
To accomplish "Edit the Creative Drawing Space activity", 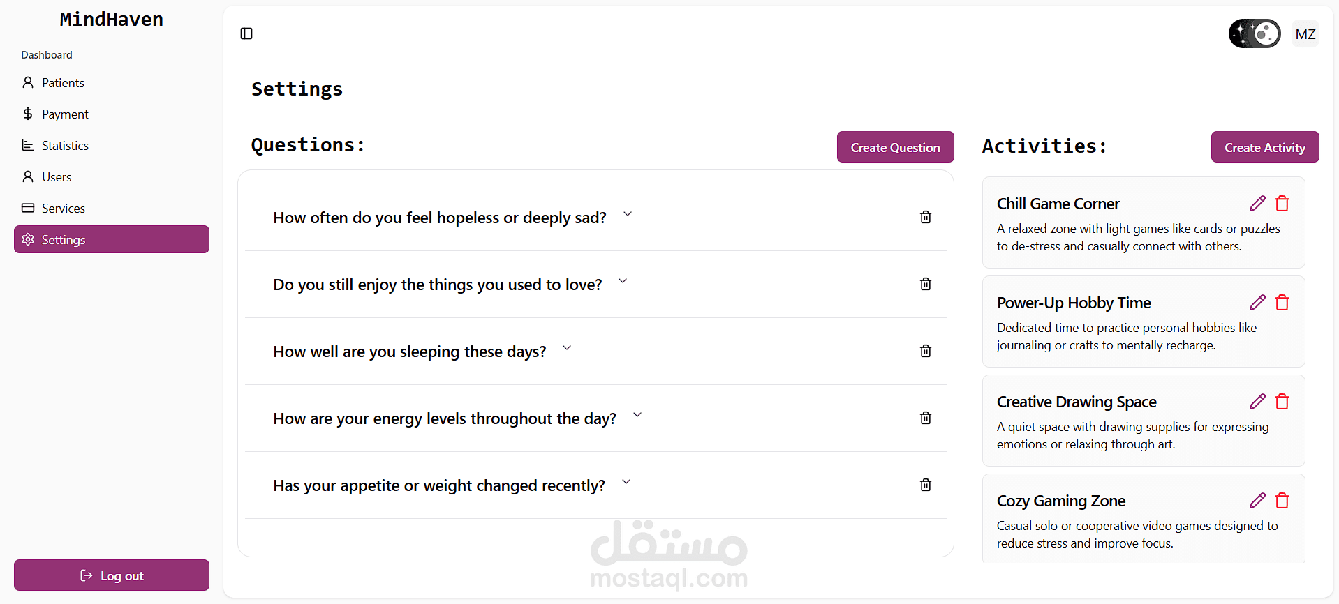I will click(1257, 402).
